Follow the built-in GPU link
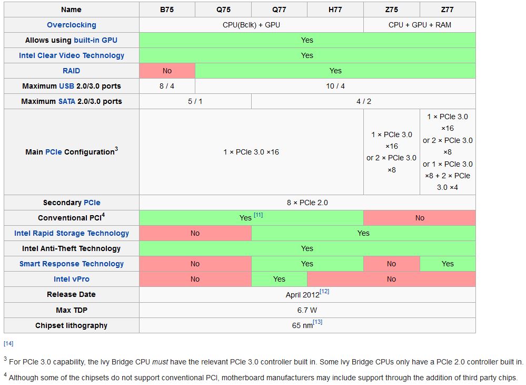The image size is (526, 385). 96,40
